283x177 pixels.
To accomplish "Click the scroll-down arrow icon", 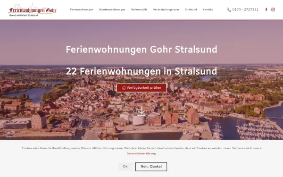I will (141, 111).
